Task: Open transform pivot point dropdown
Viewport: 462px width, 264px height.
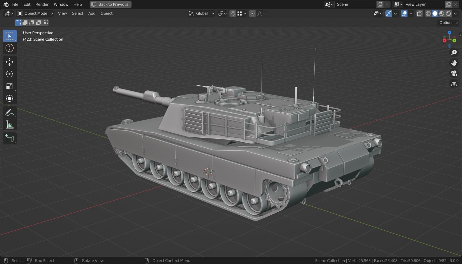Action: click(222, 13)
